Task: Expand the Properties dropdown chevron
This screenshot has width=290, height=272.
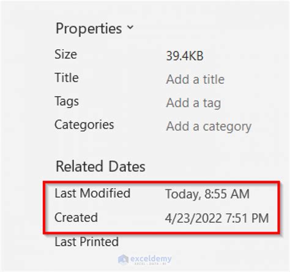Action: point(130,27)
